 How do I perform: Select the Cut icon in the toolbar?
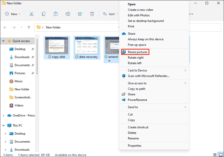tap(31, 14)
